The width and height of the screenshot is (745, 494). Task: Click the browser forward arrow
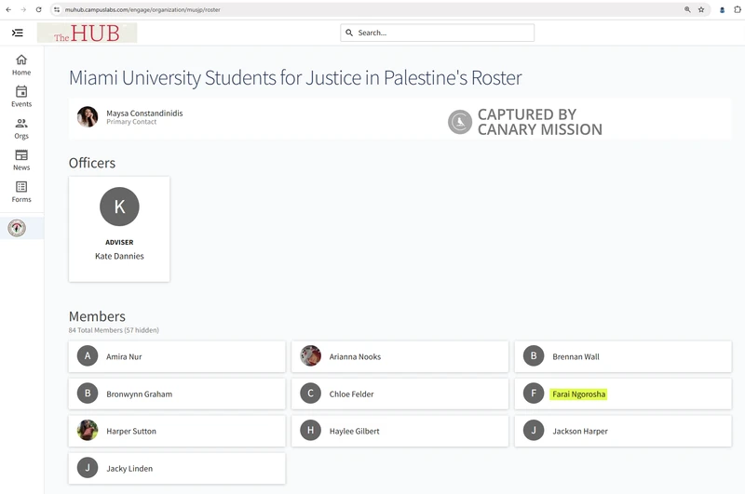23,9
